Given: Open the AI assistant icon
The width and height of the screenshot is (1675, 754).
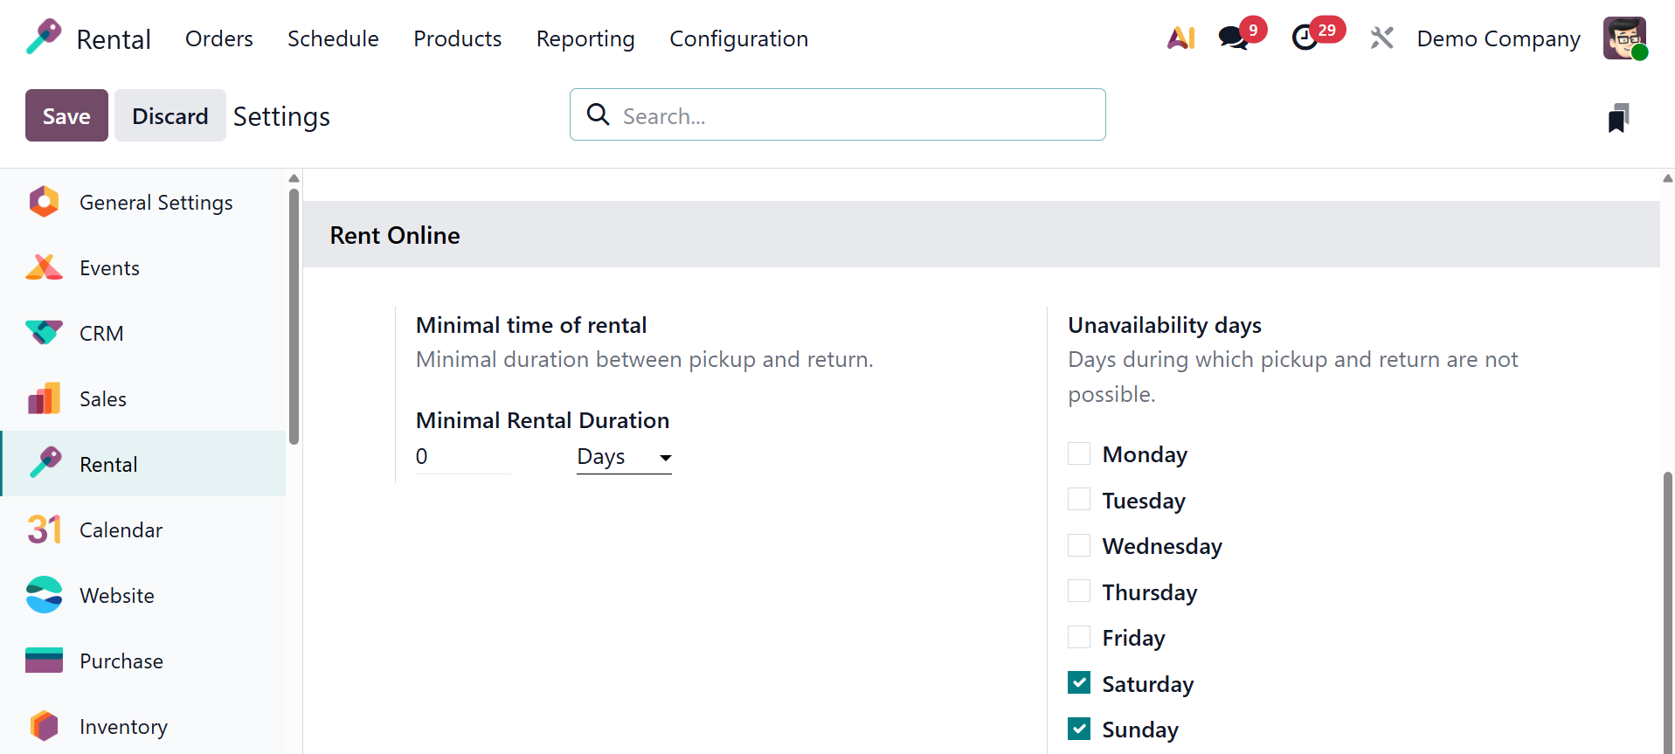Looking at the screenshot, I should point(1180,38).
